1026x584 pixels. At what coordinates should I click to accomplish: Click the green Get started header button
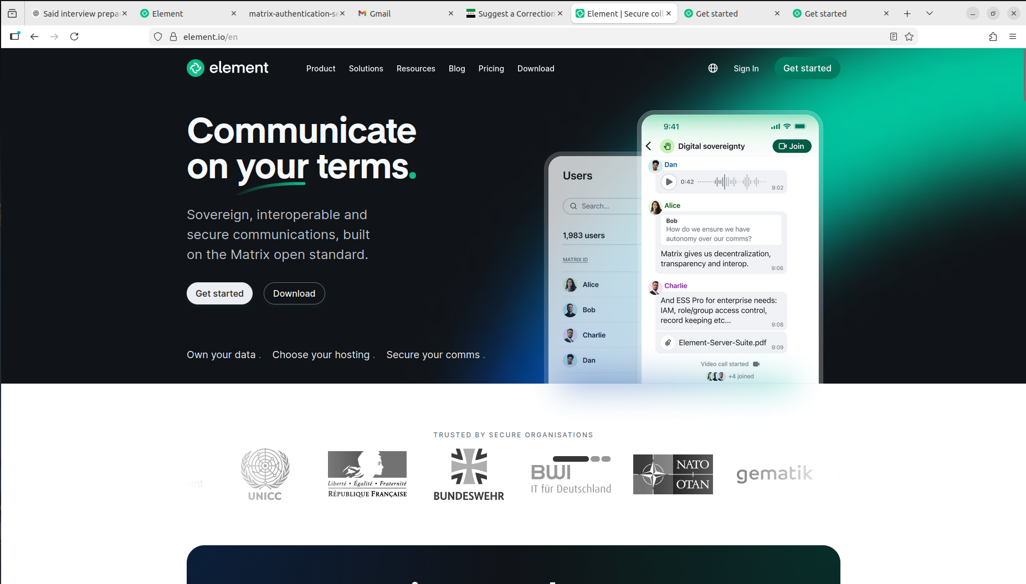(x=807, y=68)
